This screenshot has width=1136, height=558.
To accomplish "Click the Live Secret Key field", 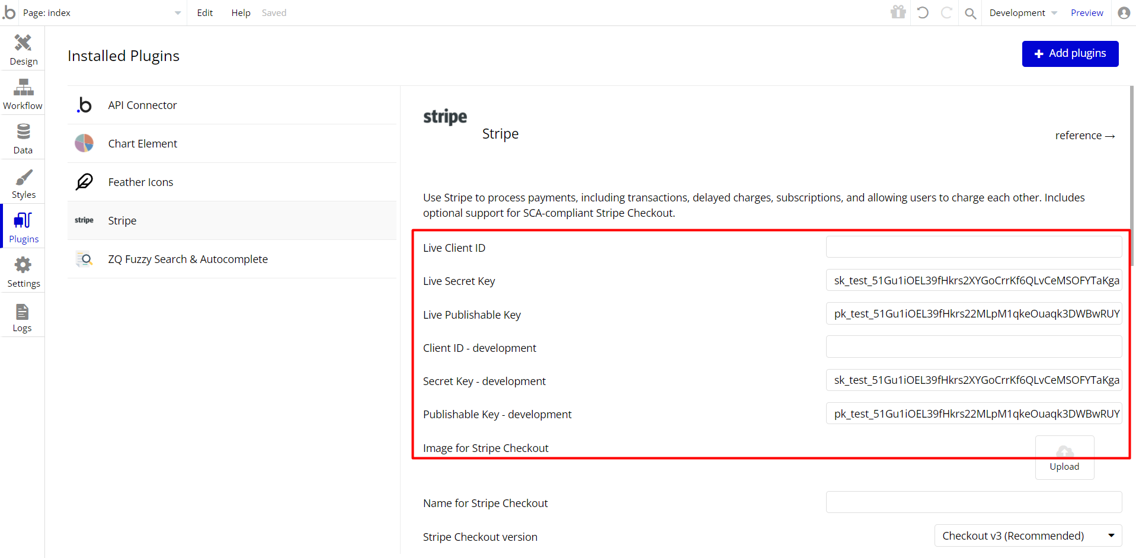I will click(x=974, y=280).
